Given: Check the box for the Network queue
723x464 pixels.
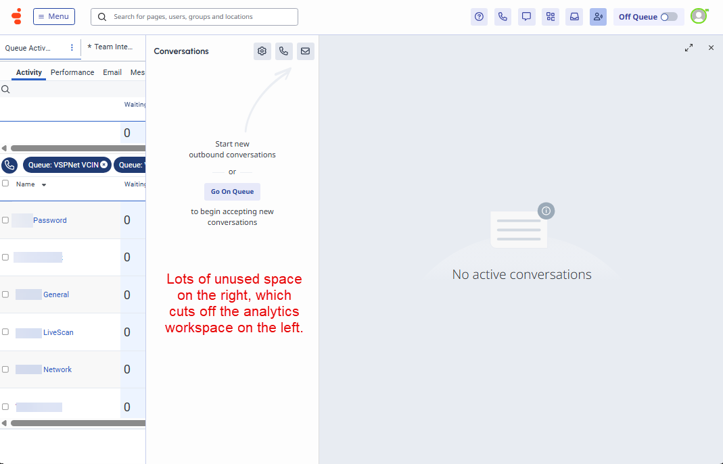Looking at the screenshot, I should pos(5,369).
